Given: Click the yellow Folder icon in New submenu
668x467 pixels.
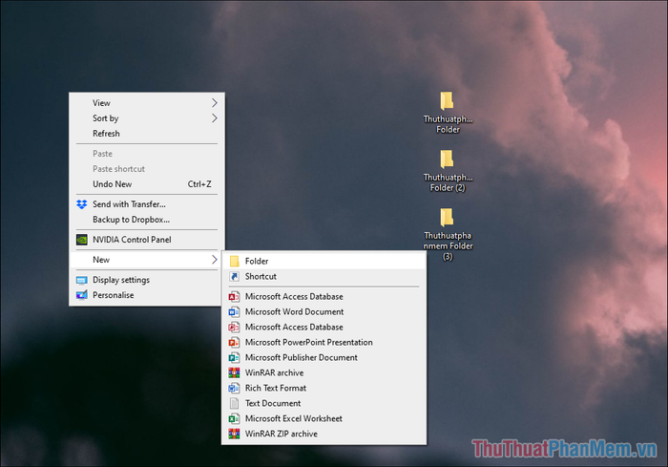Looking at the screenshot, I should click(235, 261).
